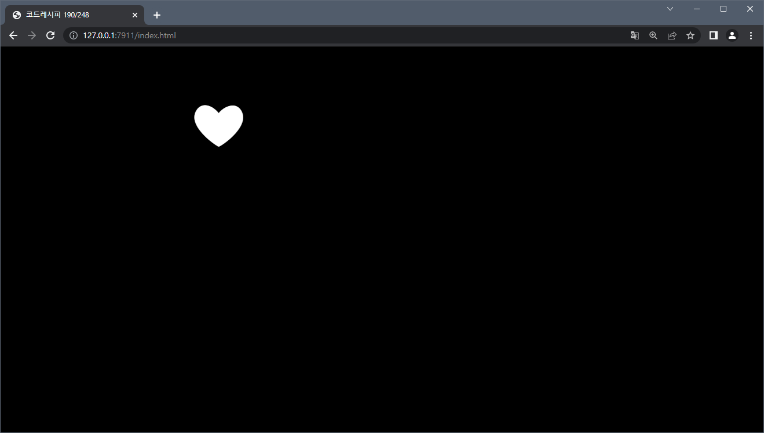The width and height of the screenshot is (764, 433).
Task: Click the white heart shape on the page
Action: (218, 125)
